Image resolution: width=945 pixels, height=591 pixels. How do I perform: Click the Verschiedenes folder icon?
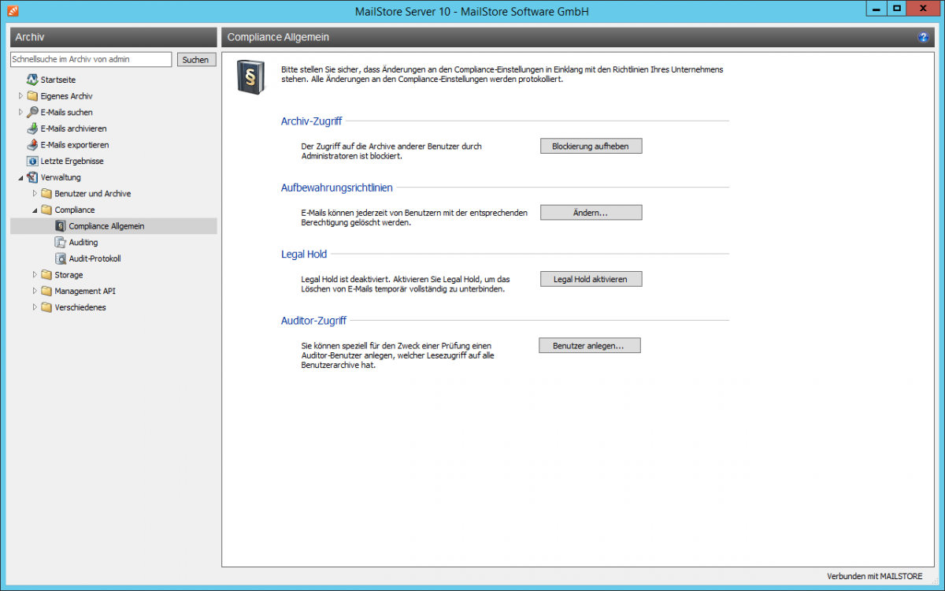coord(46,307)
